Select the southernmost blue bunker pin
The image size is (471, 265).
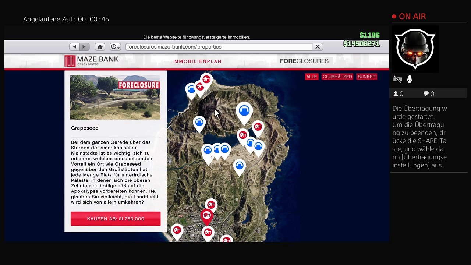point(240,167)
